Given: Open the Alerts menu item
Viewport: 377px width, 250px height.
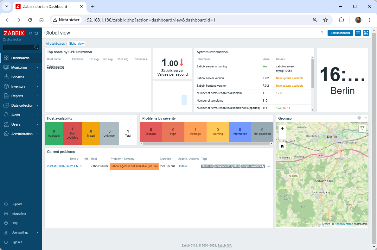Looking at the screenshot, I should [x=16, y=115].
